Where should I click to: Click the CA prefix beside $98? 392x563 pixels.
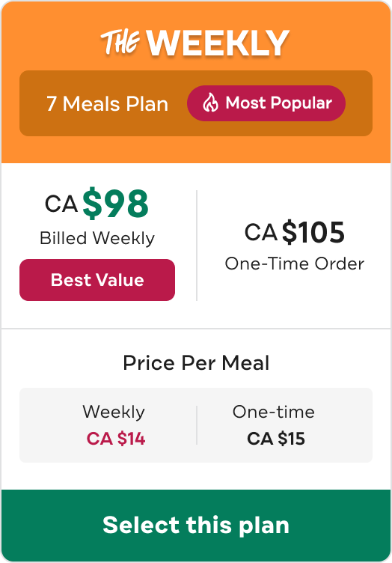point(61,204)
